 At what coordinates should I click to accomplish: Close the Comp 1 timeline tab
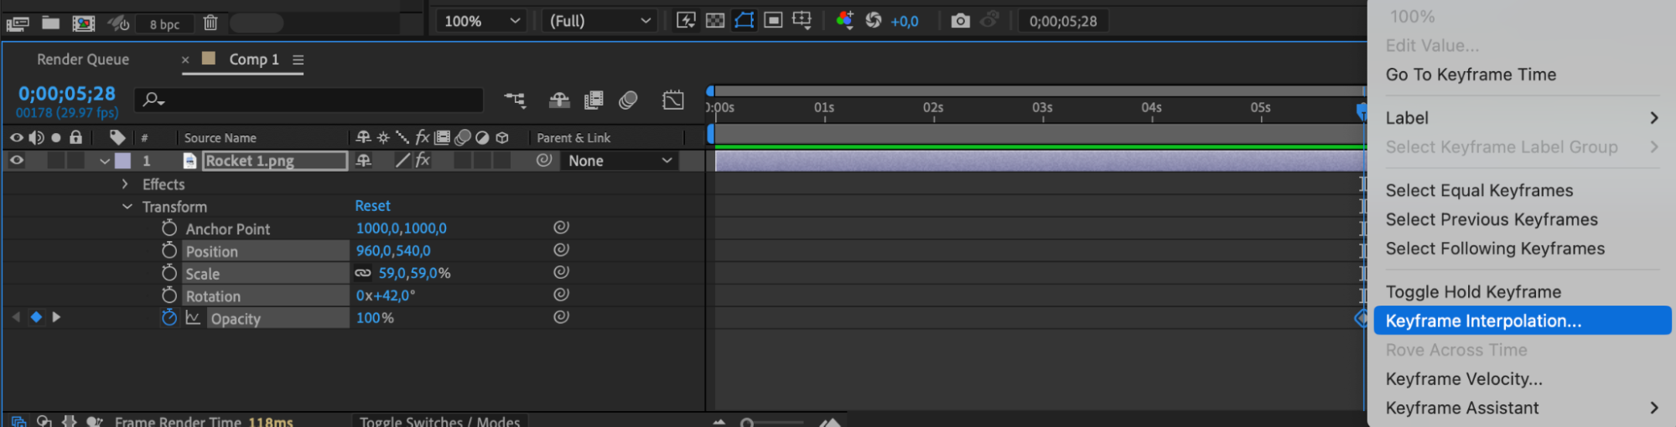click(185, 59)
